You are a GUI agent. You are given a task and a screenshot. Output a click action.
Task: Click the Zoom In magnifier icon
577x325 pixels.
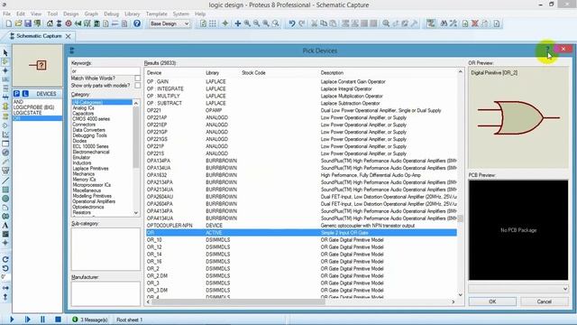coord(247,23)
